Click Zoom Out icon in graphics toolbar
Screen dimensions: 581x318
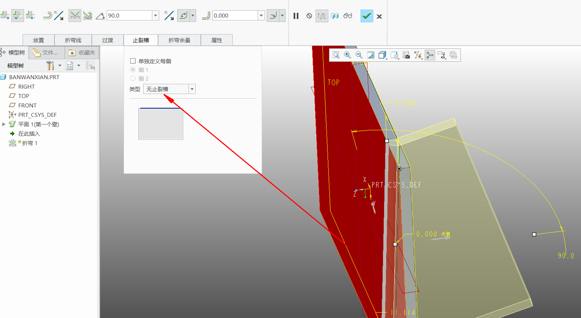(x=359, y=55)
